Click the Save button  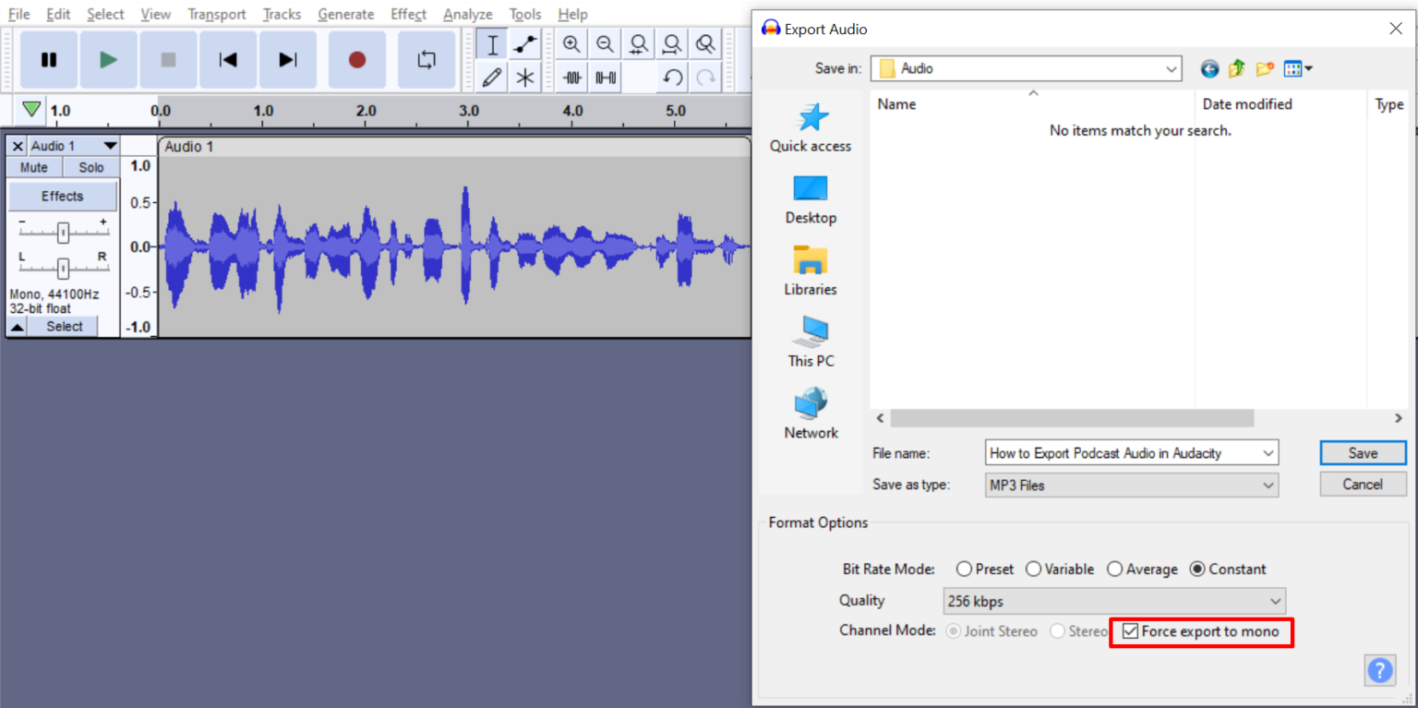(1363, 452)
